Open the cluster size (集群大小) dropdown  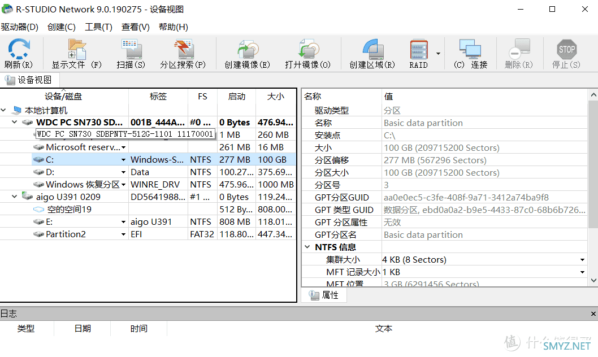point(582,260)
